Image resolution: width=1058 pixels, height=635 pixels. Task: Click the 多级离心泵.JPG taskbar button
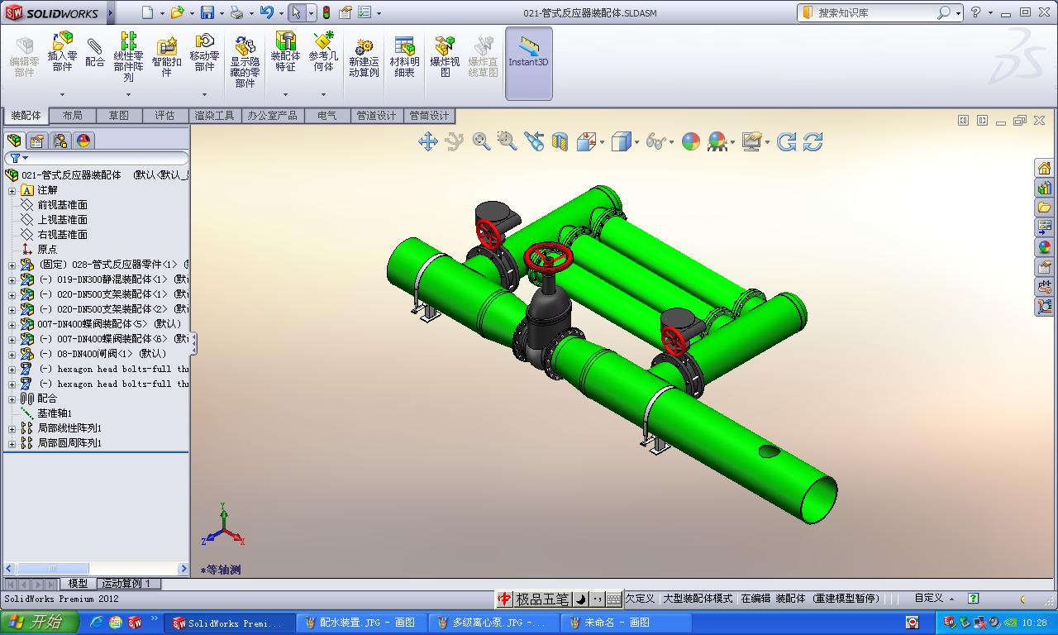(494, 623)
